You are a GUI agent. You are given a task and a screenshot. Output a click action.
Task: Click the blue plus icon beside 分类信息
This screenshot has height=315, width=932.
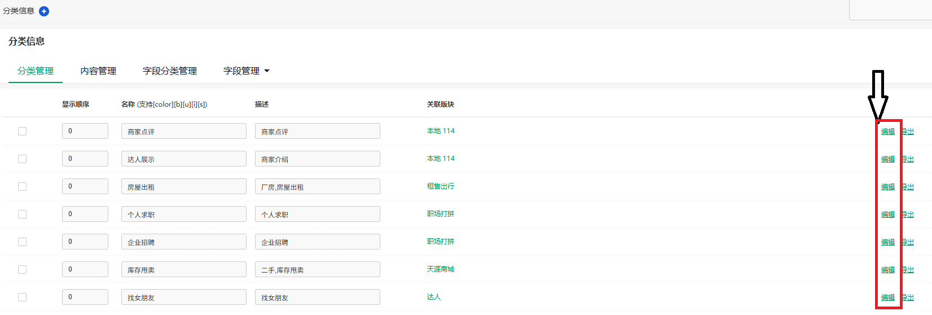[44, 11]
